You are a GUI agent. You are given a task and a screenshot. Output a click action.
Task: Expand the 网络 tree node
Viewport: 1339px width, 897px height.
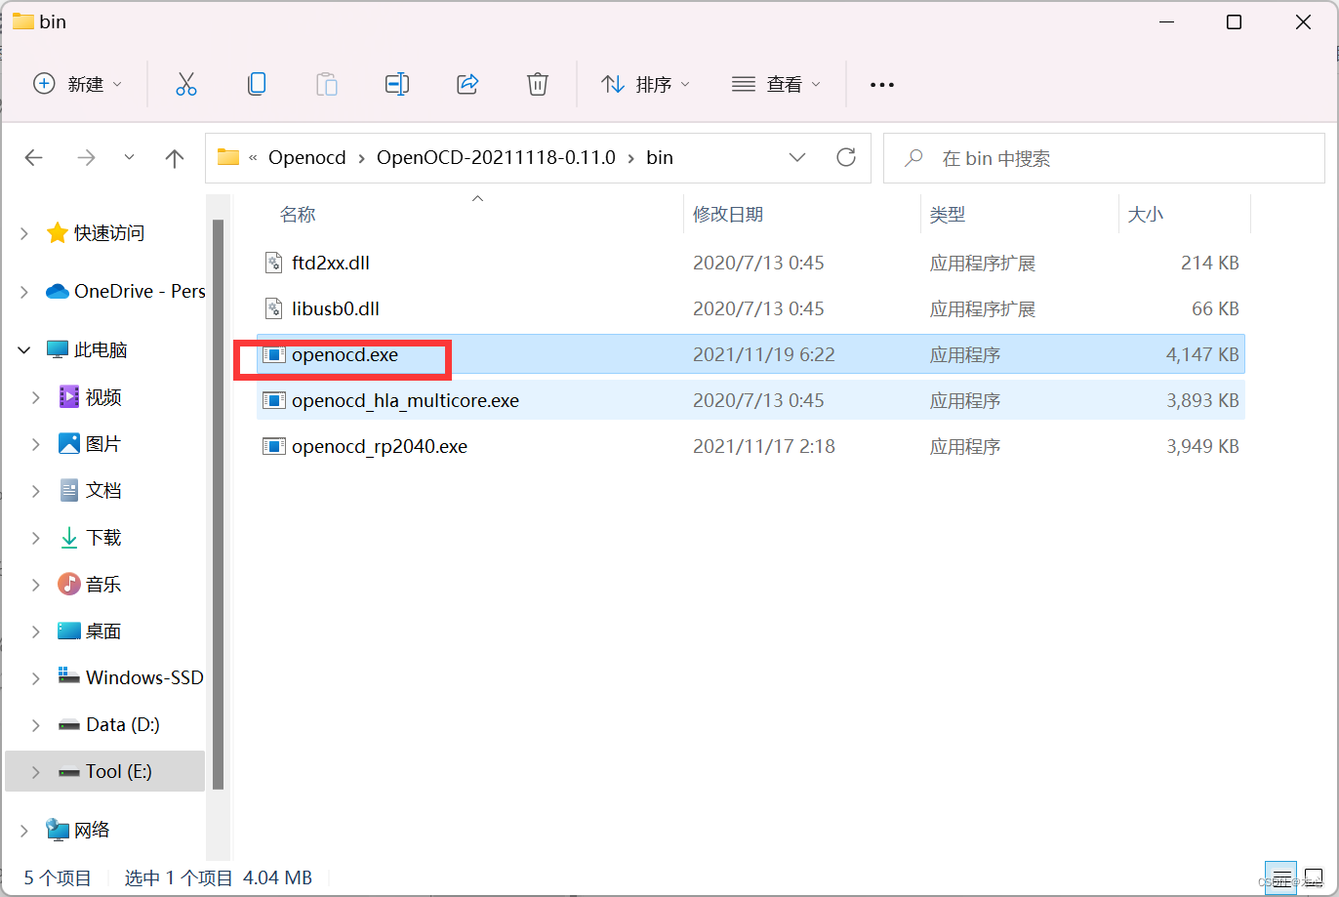(x=24, y=831)
